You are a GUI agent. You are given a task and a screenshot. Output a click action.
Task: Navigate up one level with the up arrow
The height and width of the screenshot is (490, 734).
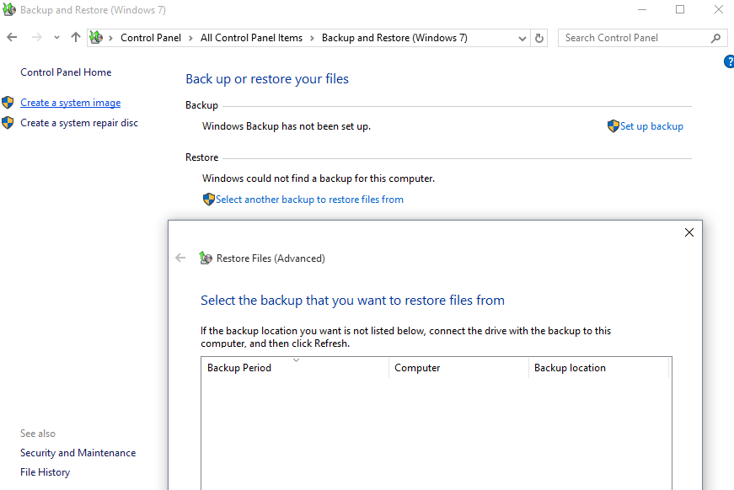74,37
